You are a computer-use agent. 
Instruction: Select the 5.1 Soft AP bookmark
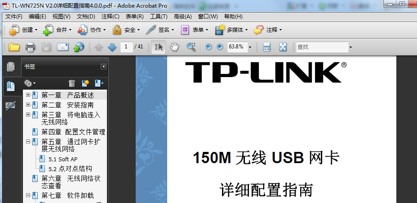(x=63, y=159)
